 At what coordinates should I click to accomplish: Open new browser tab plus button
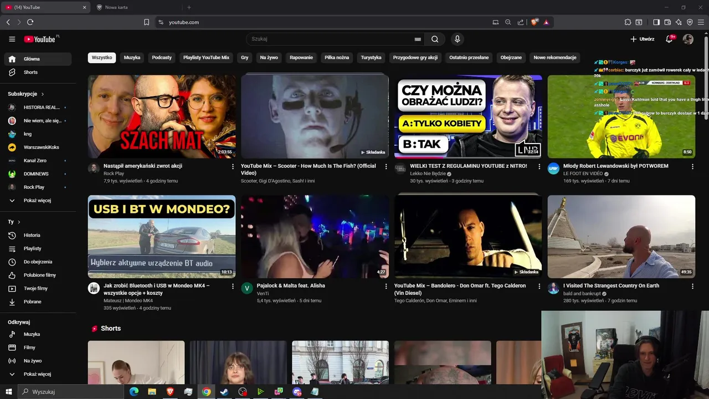[189, 7]
